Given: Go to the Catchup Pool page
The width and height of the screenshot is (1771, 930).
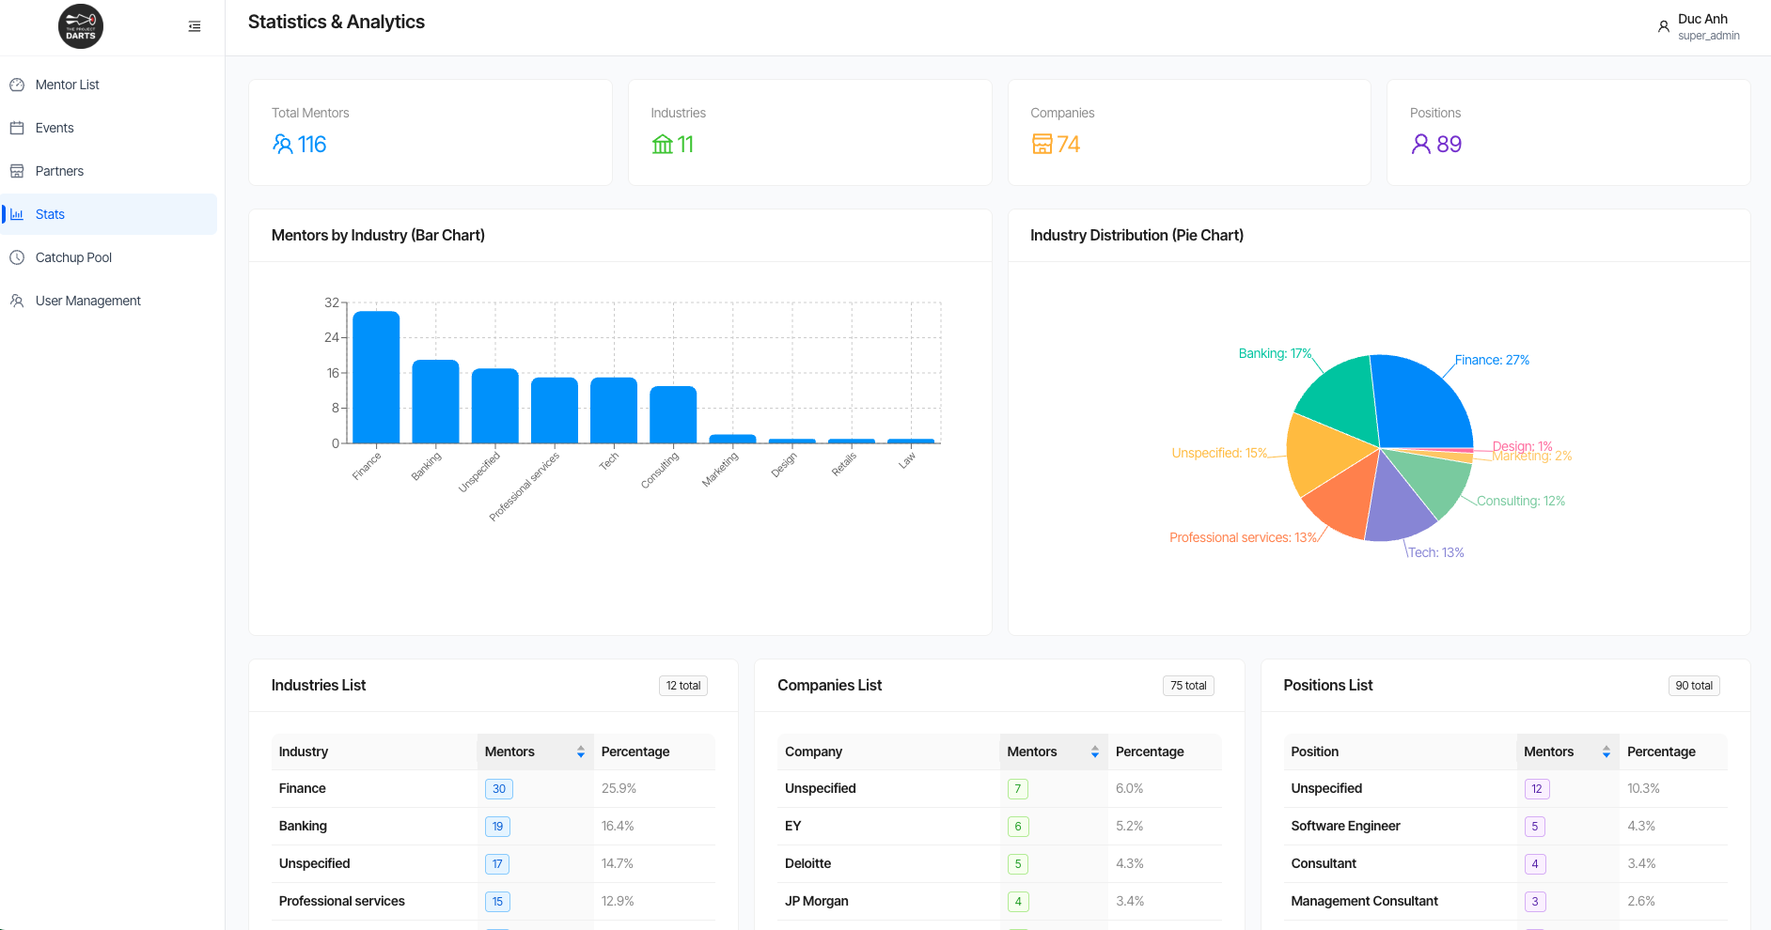Looking at the screenshot, I should [73, 257].
